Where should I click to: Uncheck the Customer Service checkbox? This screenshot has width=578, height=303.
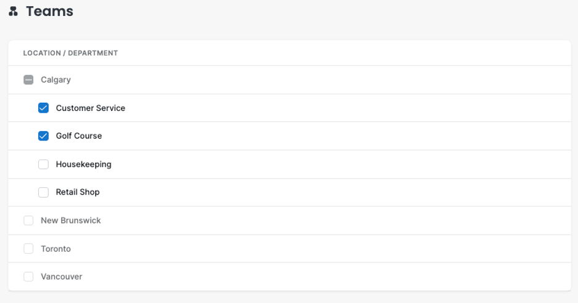43,108
